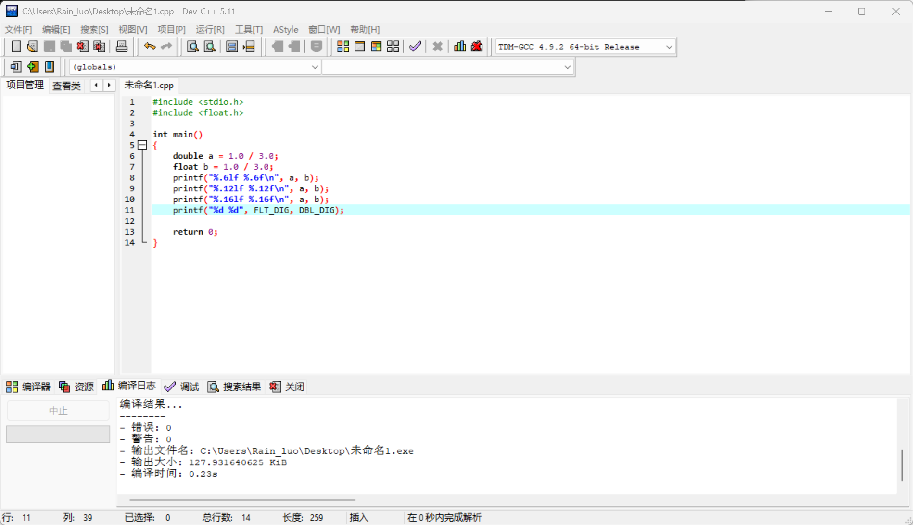
Task: Click the Compile & Run toolbar icon
Action: [376, 47]
